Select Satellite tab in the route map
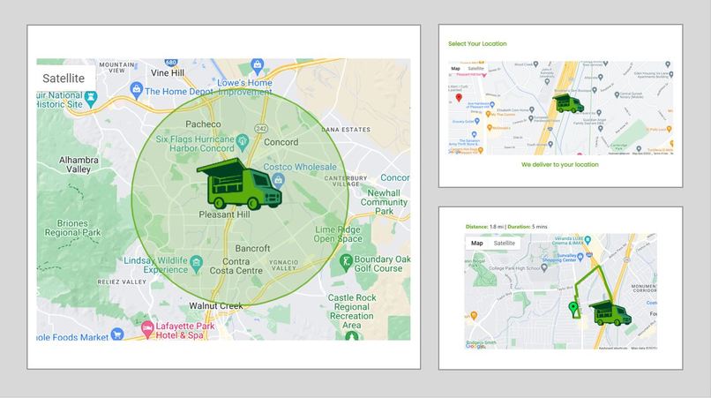This screenshot has height=398, width=711. coord(505,244)
